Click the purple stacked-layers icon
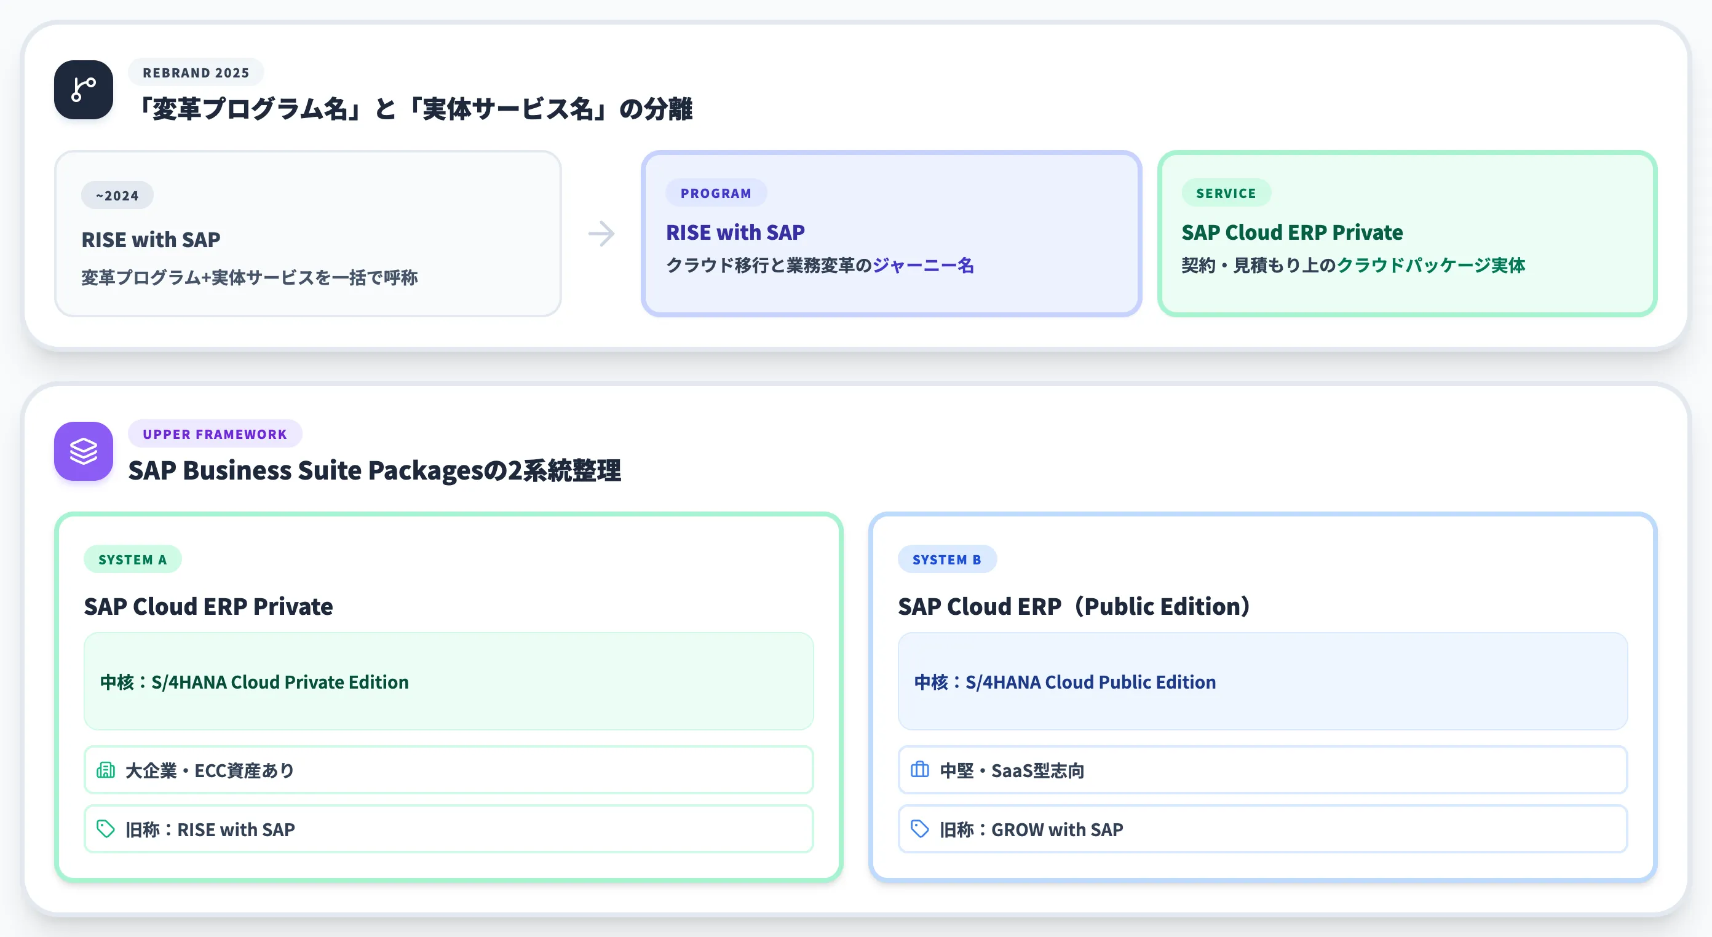Screen dimensions: 1712x937 click(x=83, y=451)
